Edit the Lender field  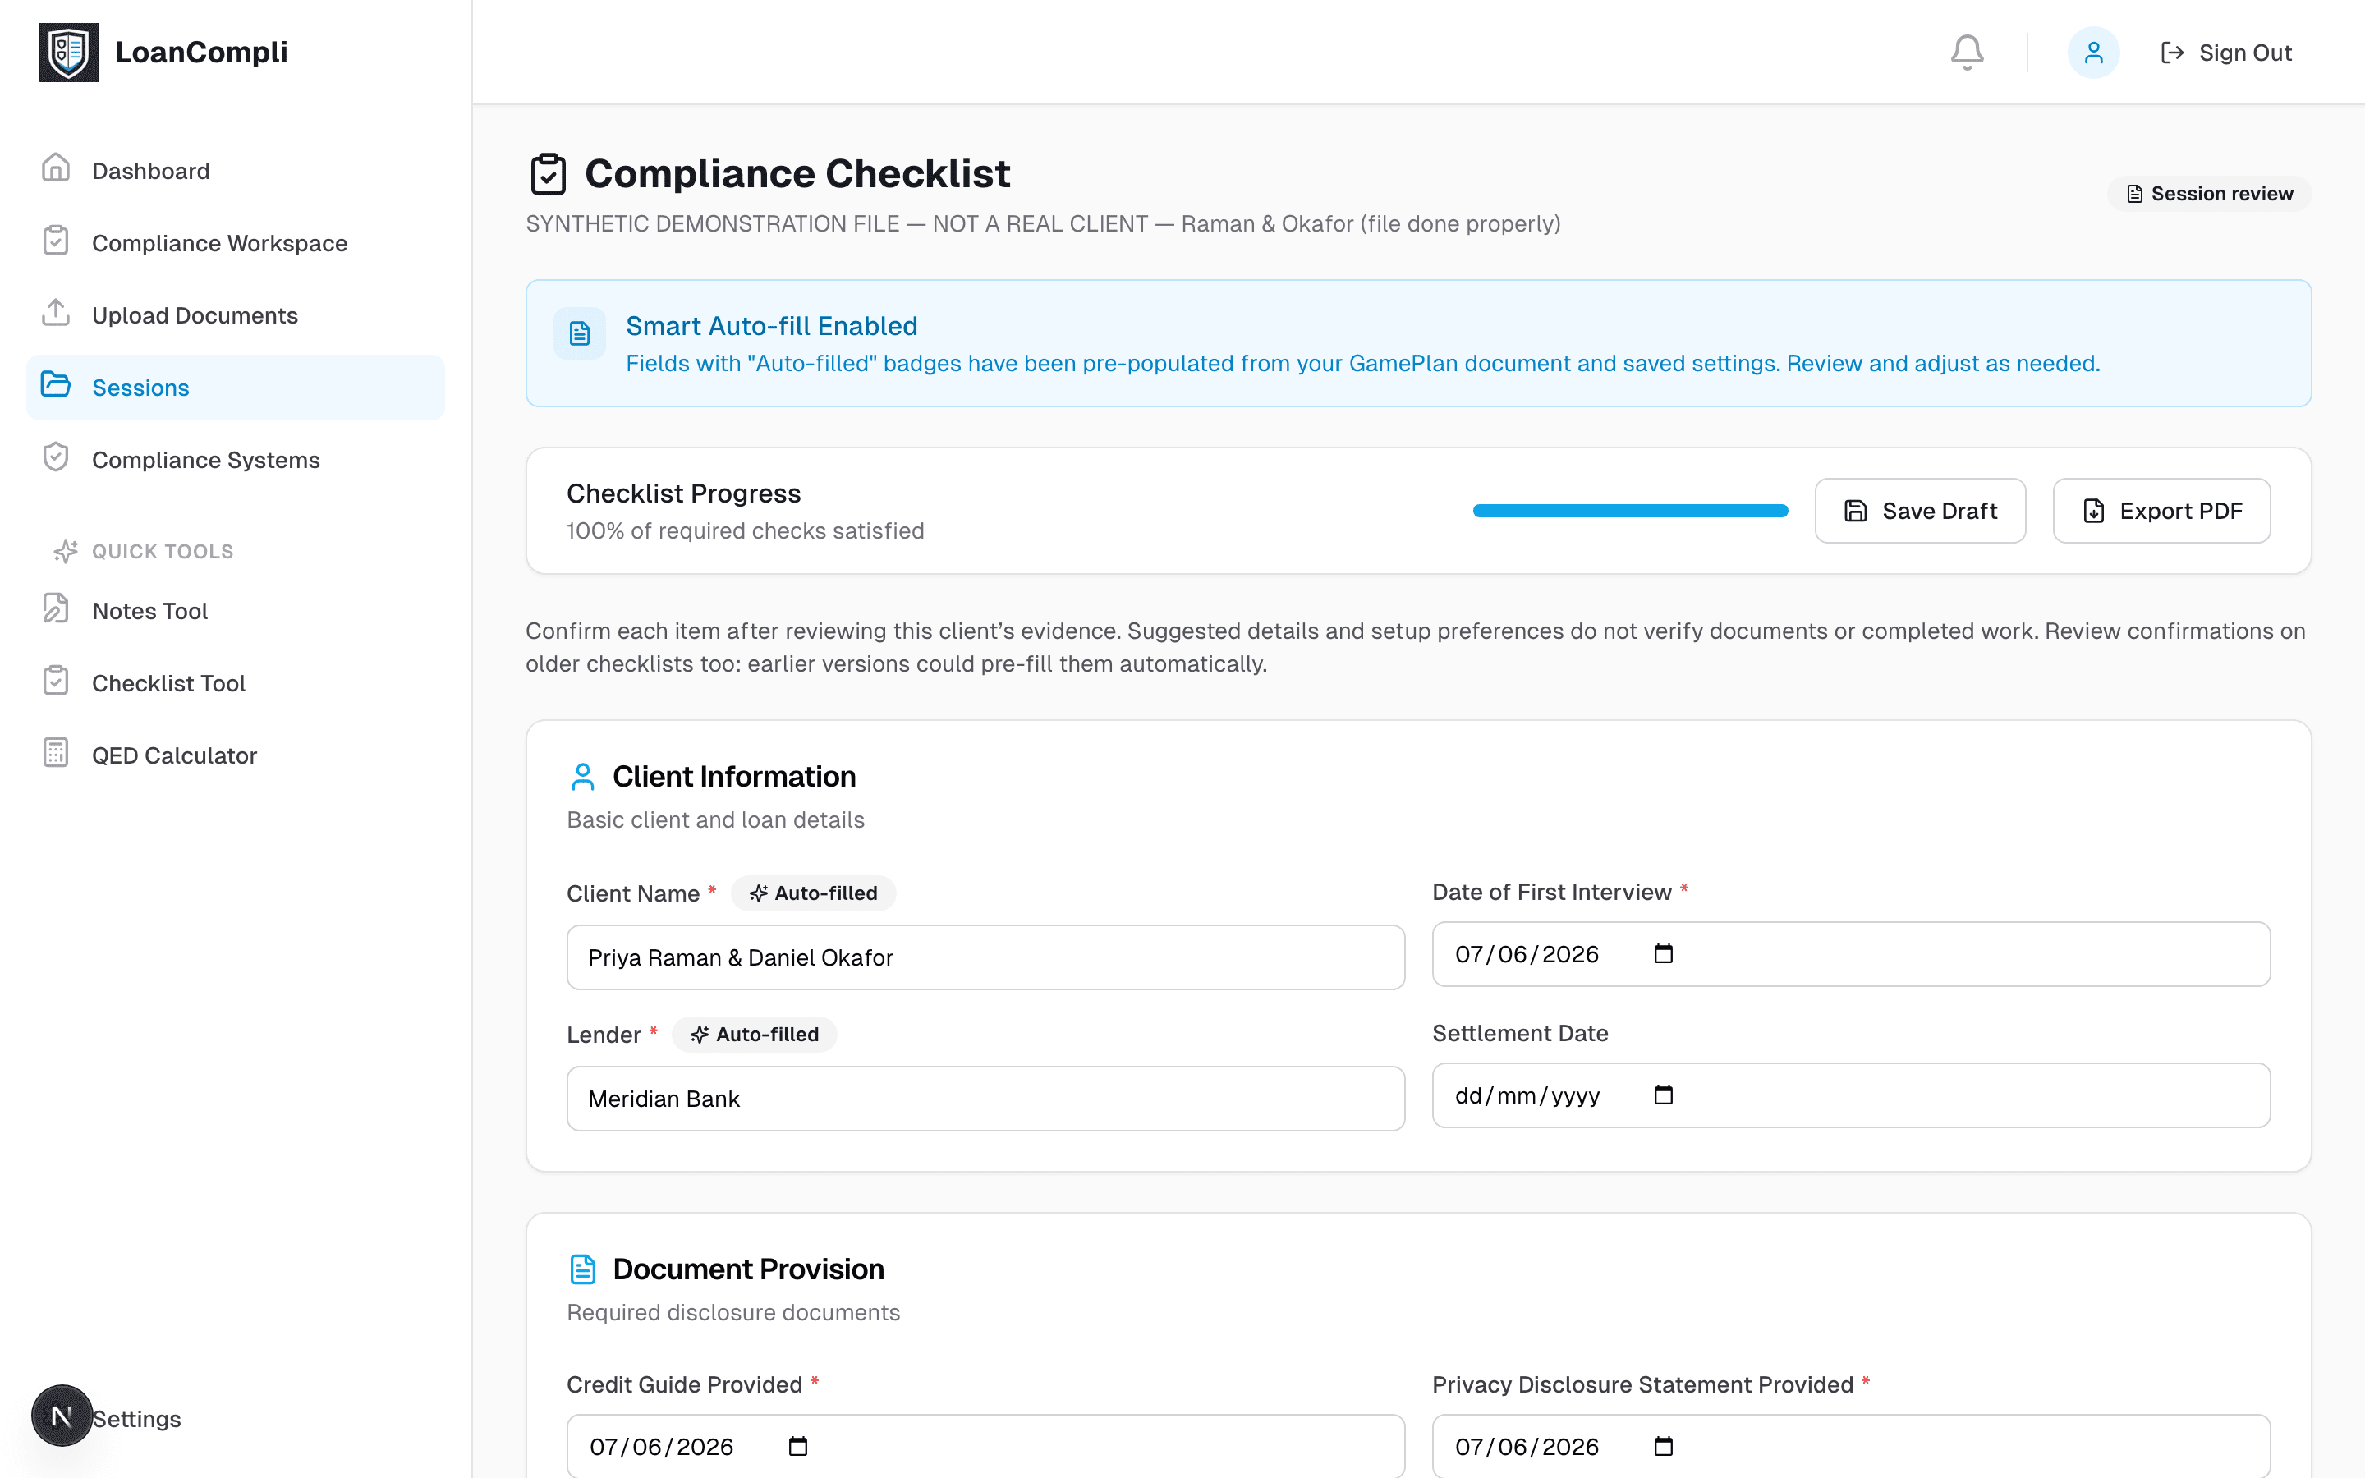pos(985,1099)
